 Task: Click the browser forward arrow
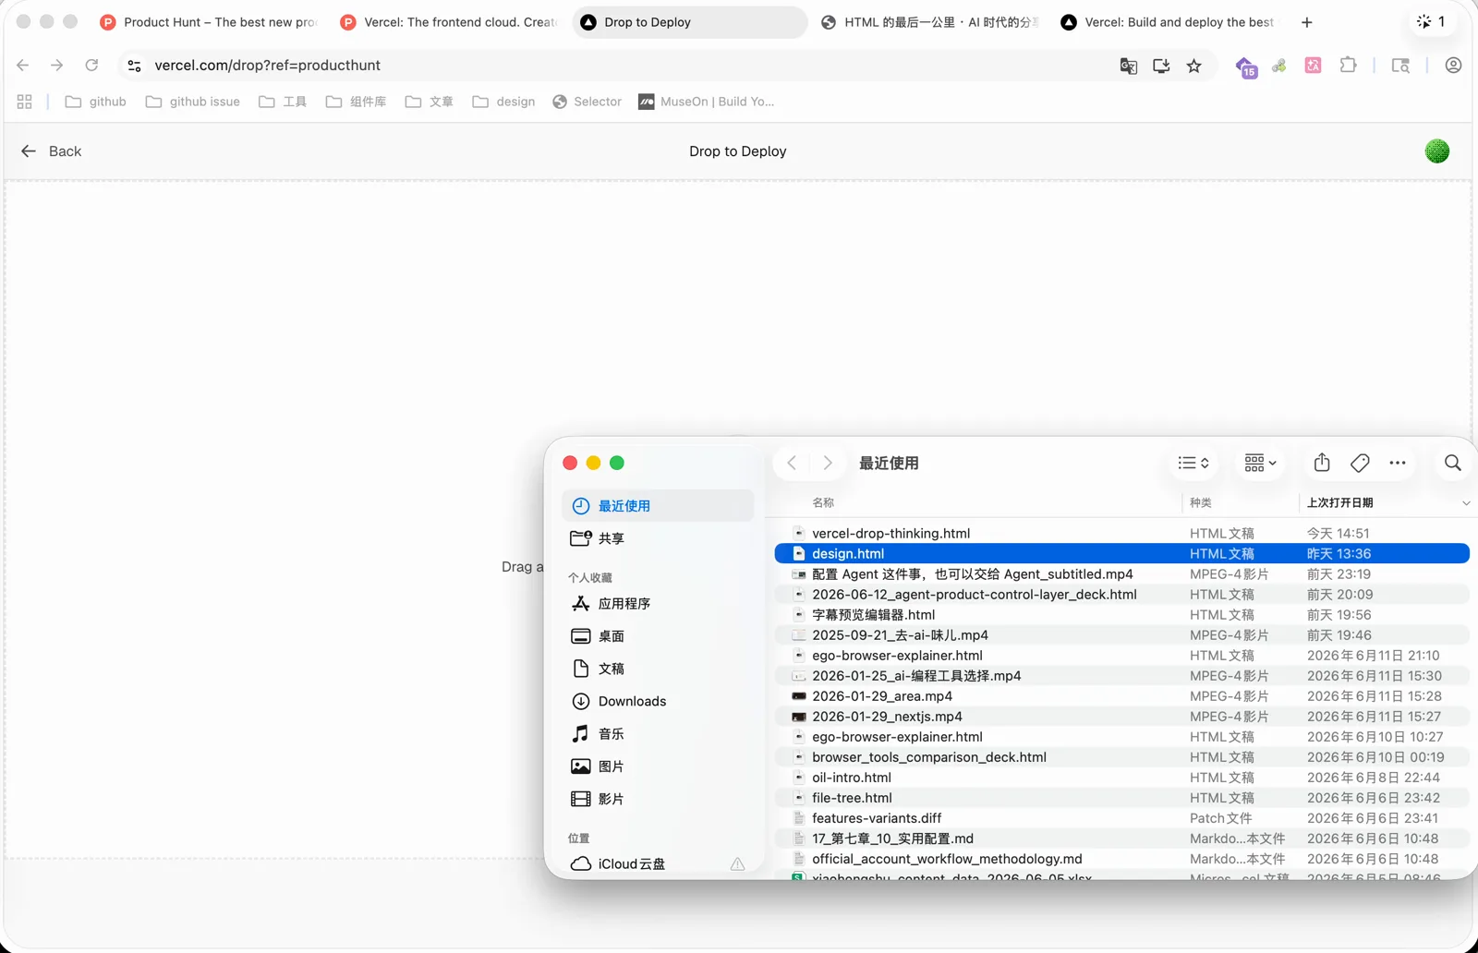click(x=56, y=66)
